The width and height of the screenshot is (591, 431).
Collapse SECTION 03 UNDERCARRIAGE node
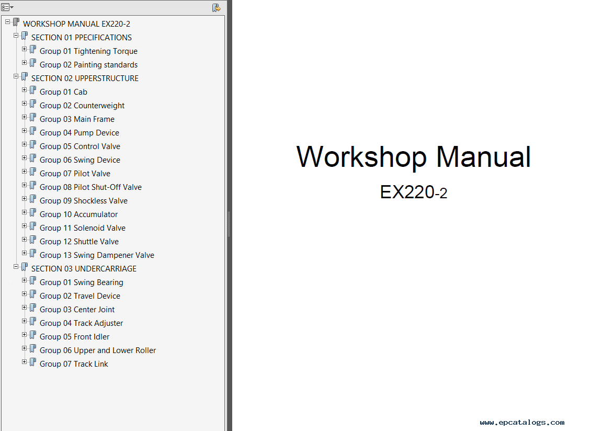point(16,267)
